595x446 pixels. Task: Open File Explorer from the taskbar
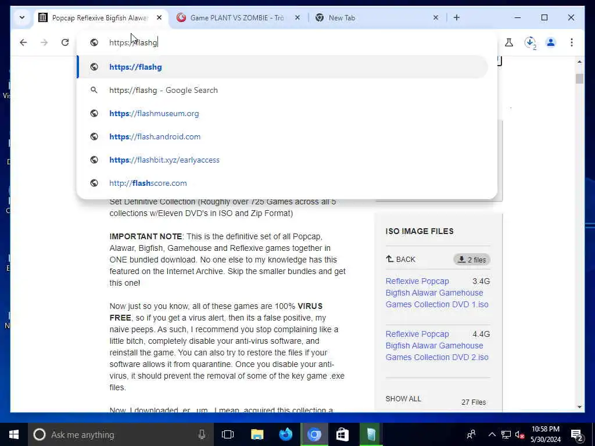257,434
